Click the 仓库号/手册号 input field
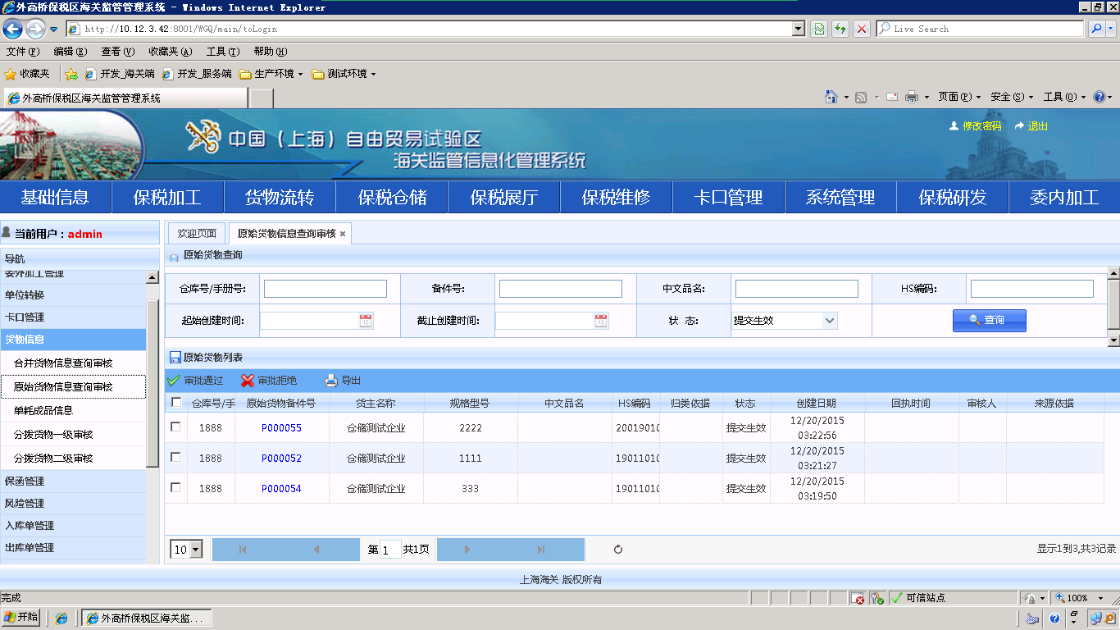Screen dimensions: 1120x630 (x=325, y=289)
